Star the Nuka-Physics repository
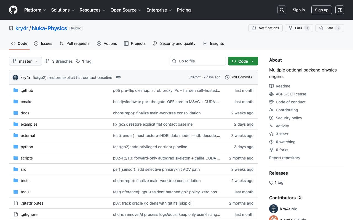Screen dimensions: 353x220 pyautogui.click(x=330, y=28)
